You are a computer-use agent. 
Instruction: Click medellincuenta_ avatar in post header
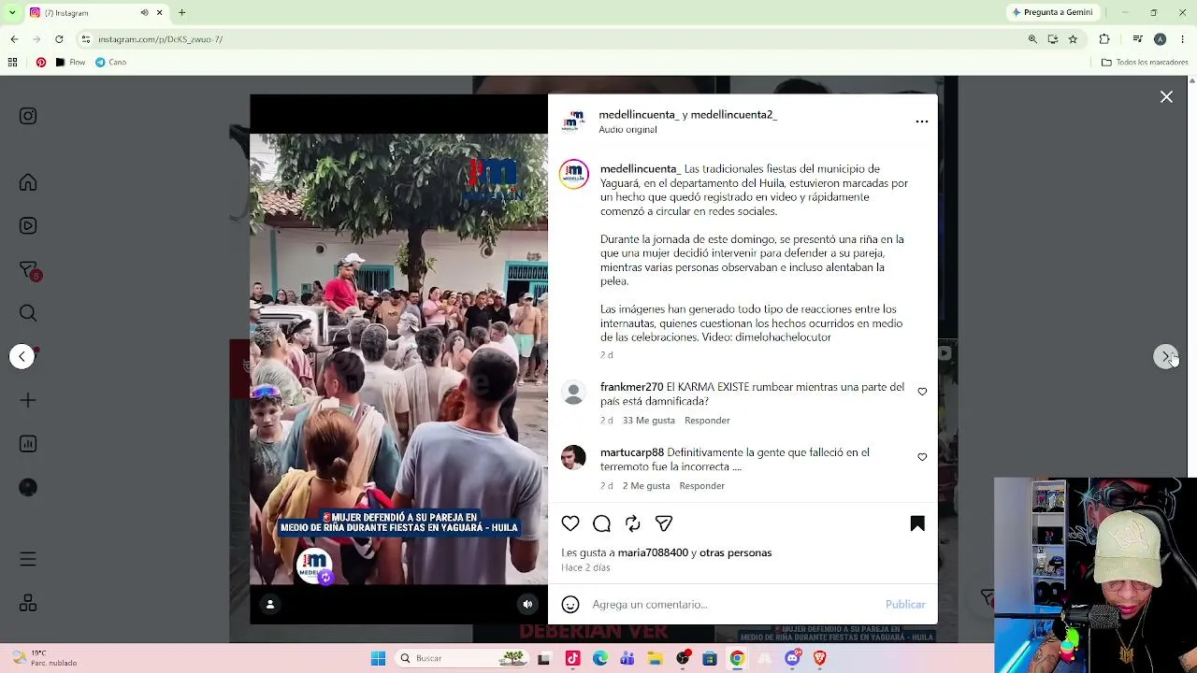573,122
